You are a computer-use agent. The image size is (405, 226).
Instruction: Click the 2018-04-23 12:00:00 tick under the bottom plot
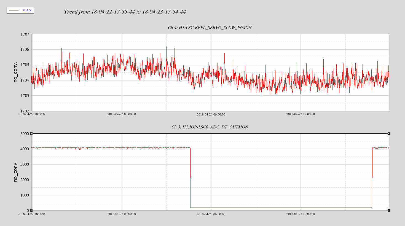301,214
